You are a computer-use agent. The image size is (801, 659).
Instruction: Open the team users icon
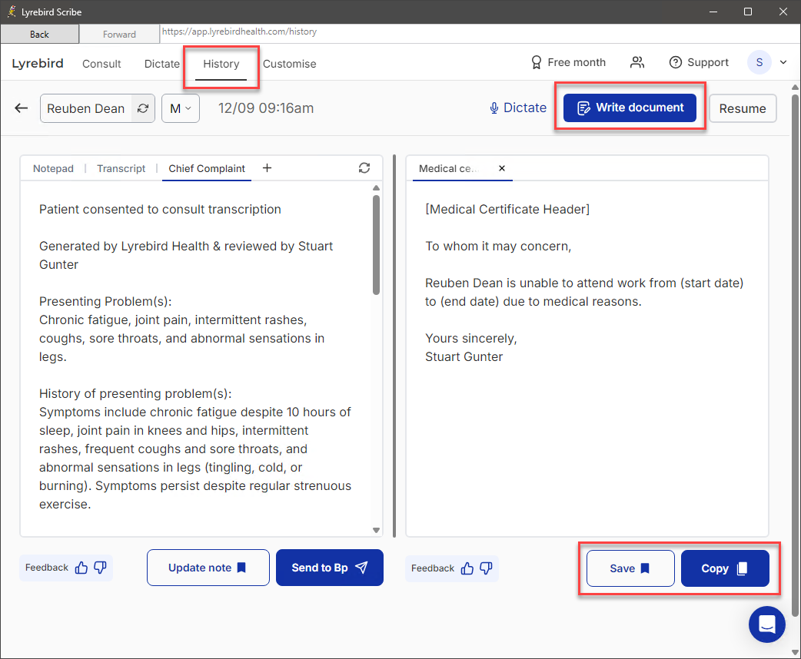tap(637, 62)
